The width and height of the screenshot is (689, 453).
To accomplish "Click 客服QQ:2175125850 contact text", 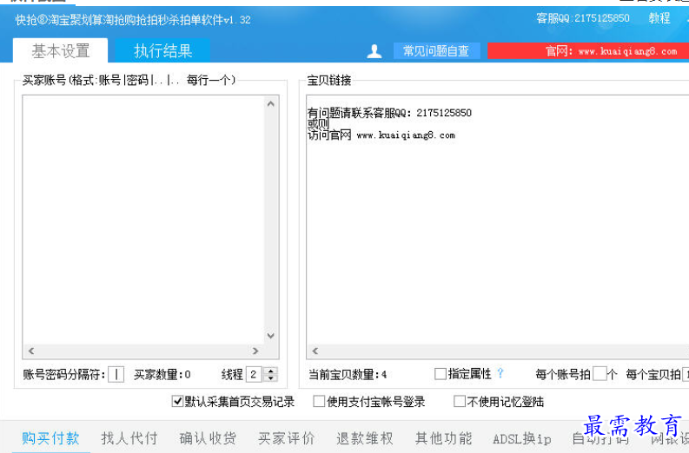I will [583, 18].
